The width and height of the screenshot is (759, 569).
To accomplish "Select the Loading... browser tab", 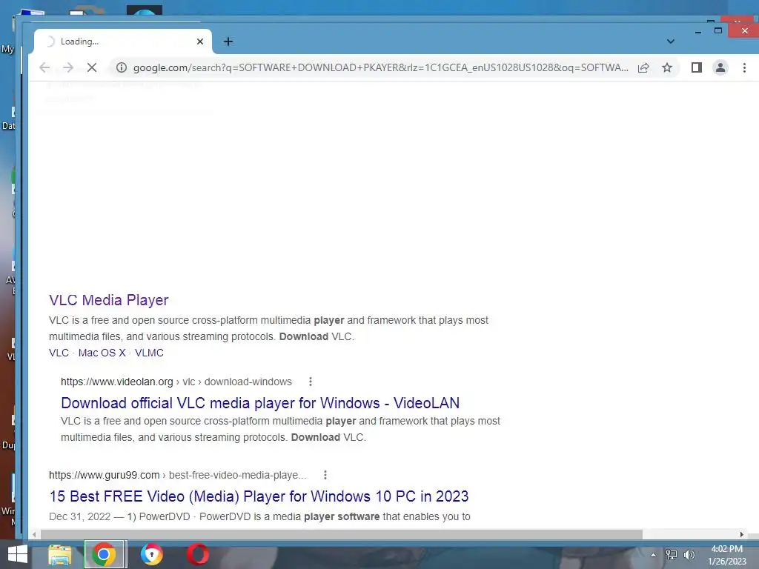I will tap(123, 41).
